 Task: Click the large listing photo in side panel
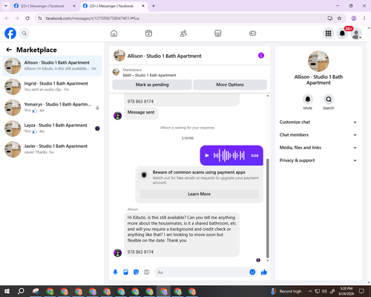click(318, 62)
